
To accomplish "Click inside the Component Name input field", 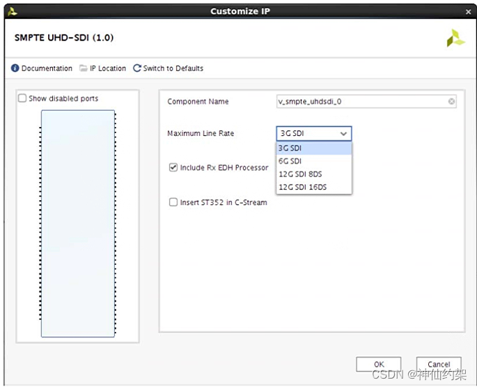I will (366, 102).
